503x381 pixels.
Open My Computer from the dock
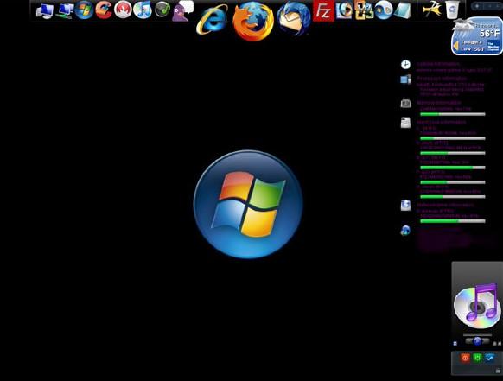coord(45,11)
